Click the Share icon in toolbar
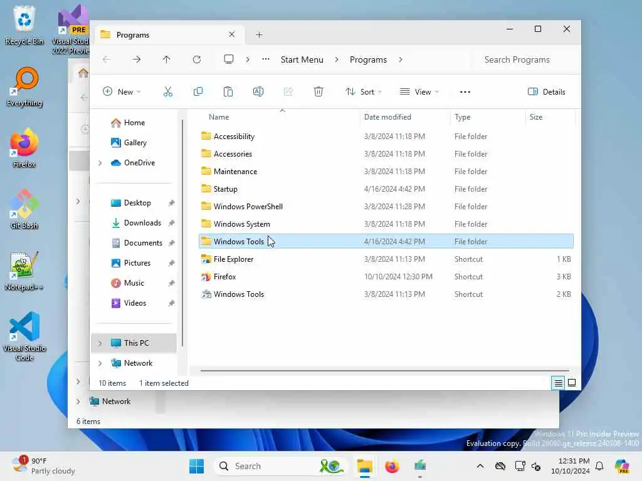Image resolution: width=642 pixels, height=481 pixels. click(x=288, y=91)
